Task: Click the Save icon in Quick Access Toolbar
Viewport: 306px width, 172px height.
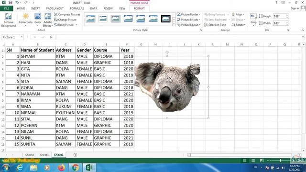Action: 11,2
